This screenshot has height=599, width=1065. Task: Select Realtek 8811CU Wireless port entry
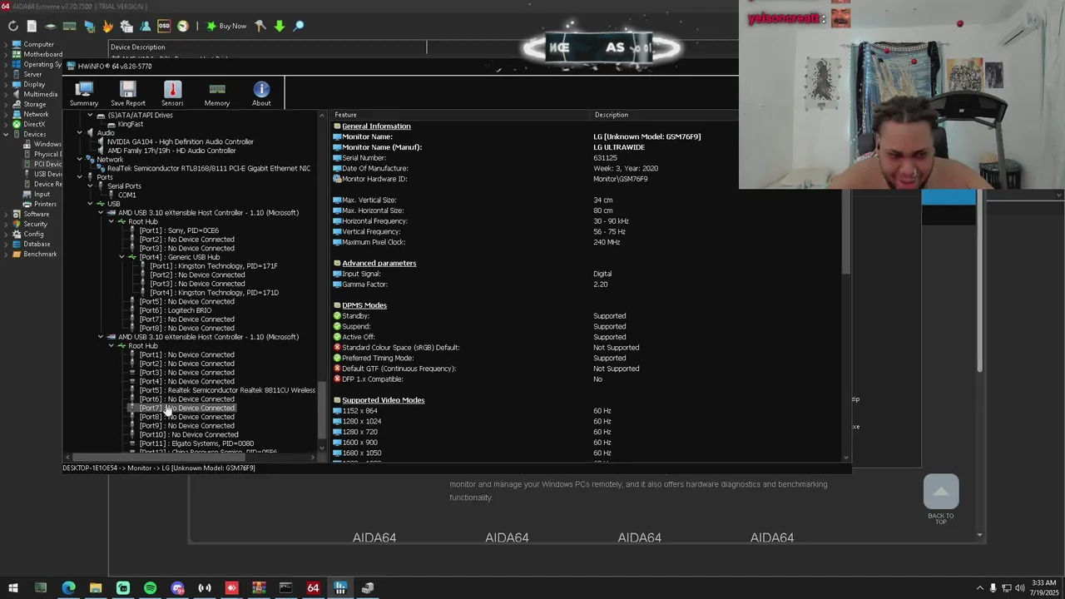[227, 390]
